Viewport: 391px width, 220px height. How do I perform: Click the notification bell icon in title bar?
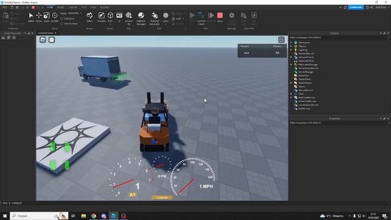point(345,7)
